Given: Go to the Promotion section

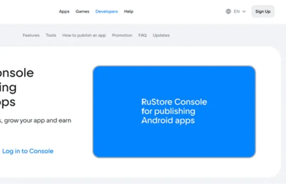Looking at the screenshot, I should [x=122, y=35].
